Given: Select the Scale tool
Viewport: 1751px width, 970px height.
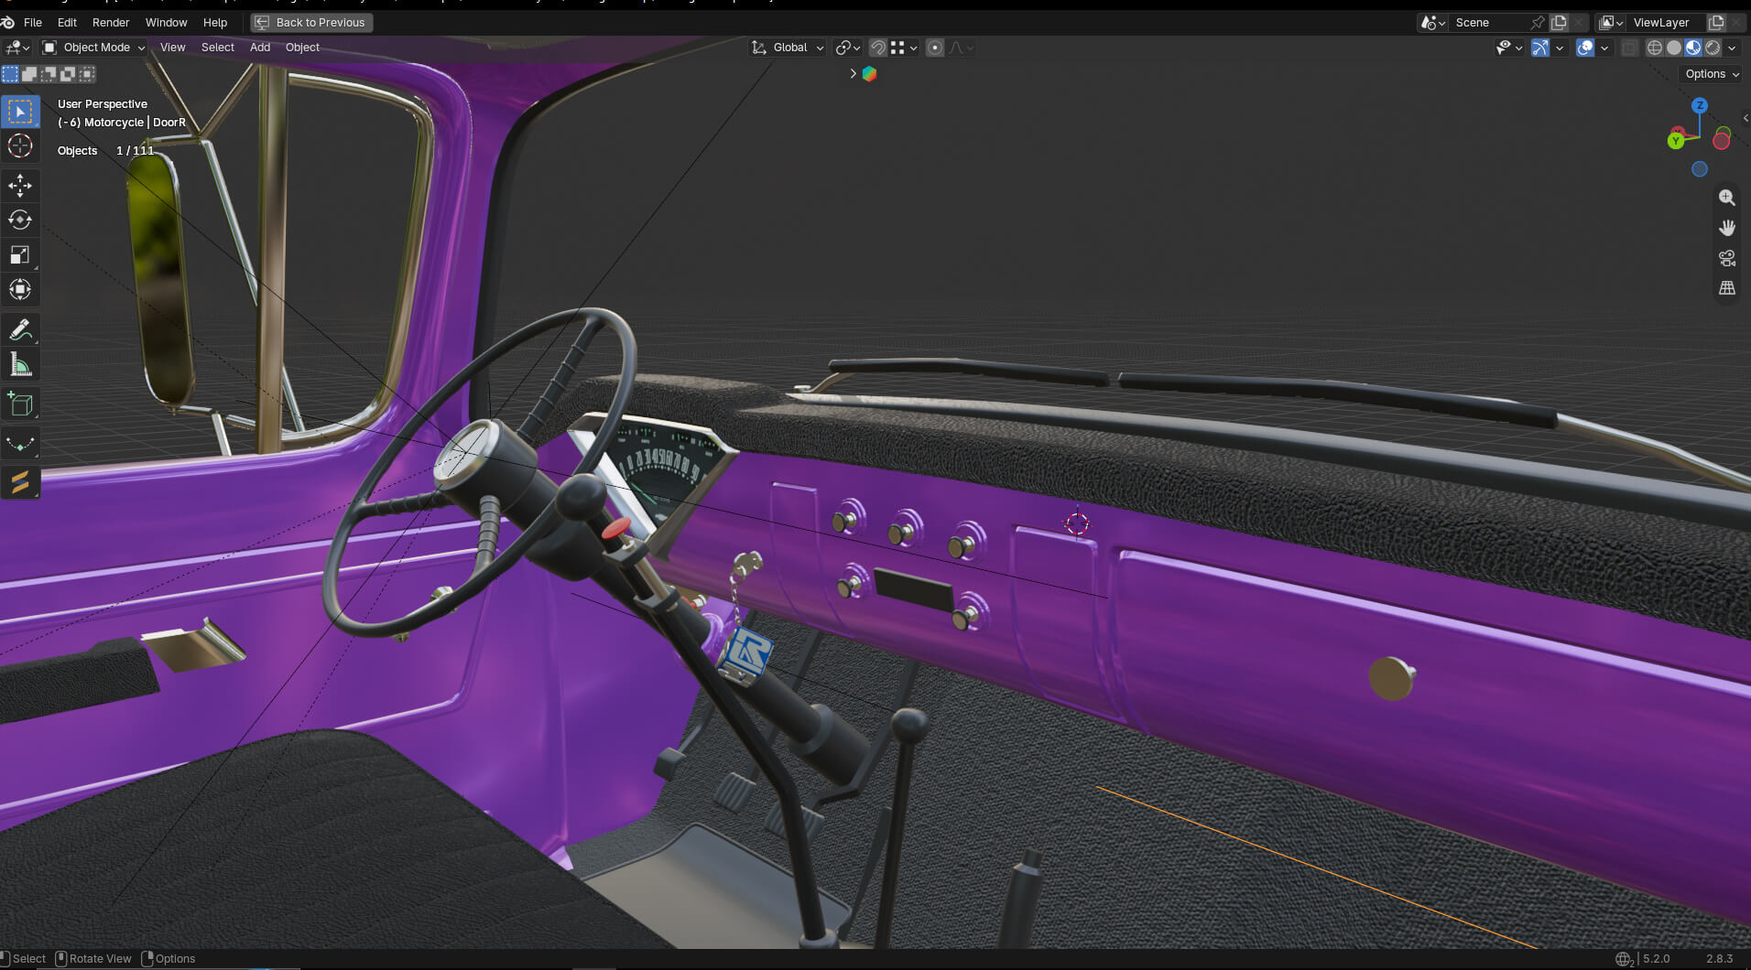Looking at the screenshot, I should (x=20, y=255).
